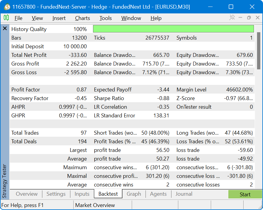Click the green candlestick chart icon
The height and width of the screenshot is (210, 263).
6,18
